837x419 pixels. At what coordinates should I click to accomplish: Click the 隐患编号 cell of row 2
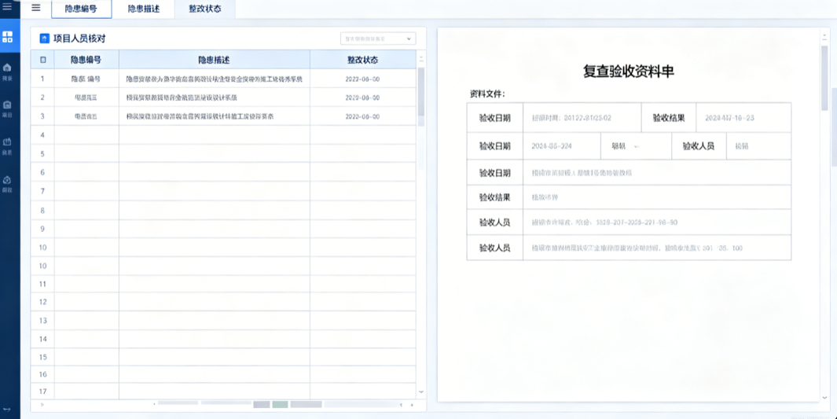86,97
